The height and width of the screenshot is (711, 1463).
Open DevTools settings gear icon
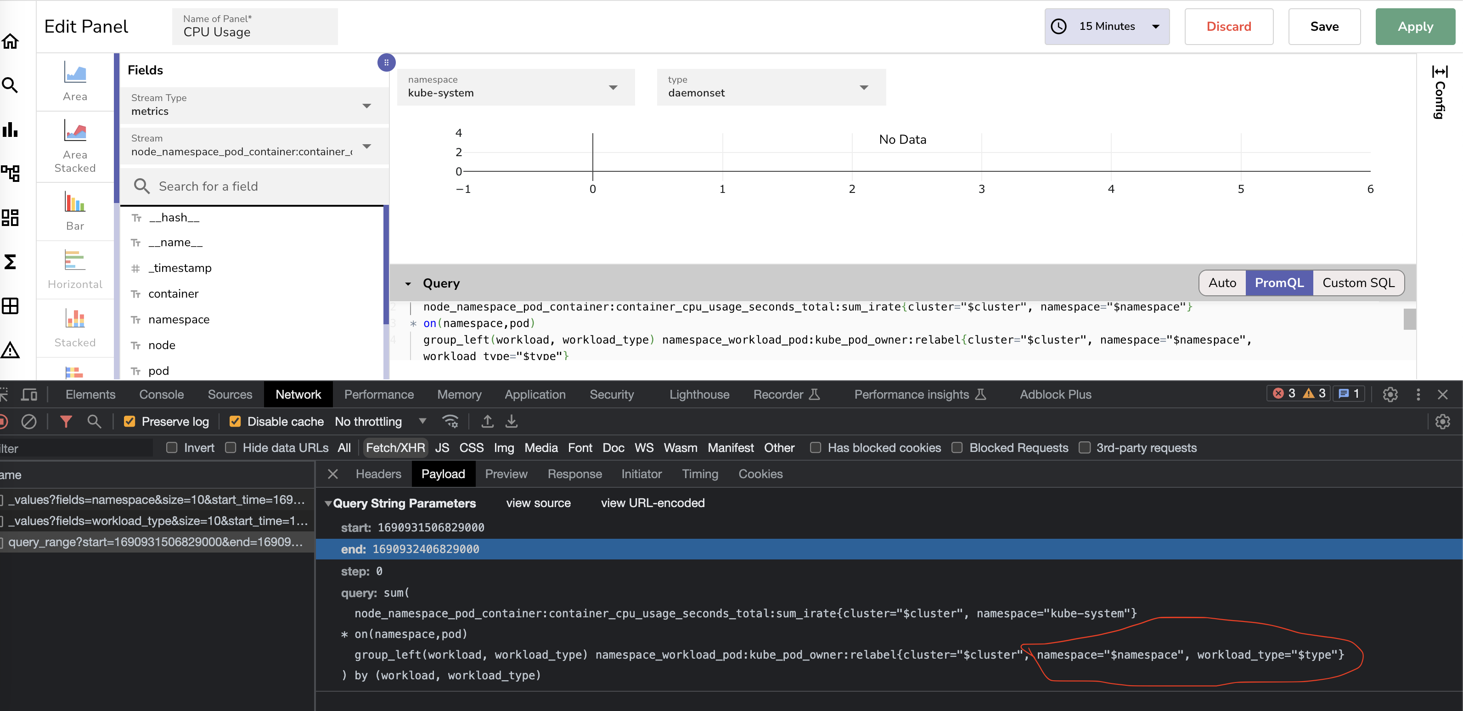[1390, 394]
